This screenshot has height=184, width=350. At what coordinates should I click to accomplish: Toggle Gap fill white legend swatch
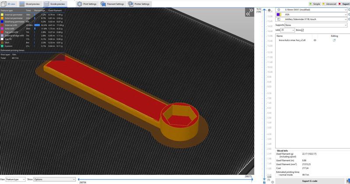click(2, 39)
